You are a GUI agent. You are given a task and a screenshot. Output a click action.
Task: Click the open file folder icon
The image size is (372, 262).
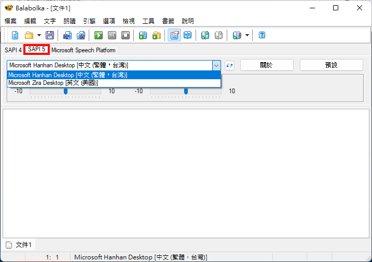29,36
